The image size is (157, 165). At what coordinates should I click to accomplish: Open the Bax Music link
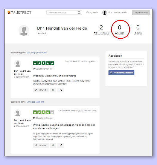pyautogui.click(x=42, y=52)
